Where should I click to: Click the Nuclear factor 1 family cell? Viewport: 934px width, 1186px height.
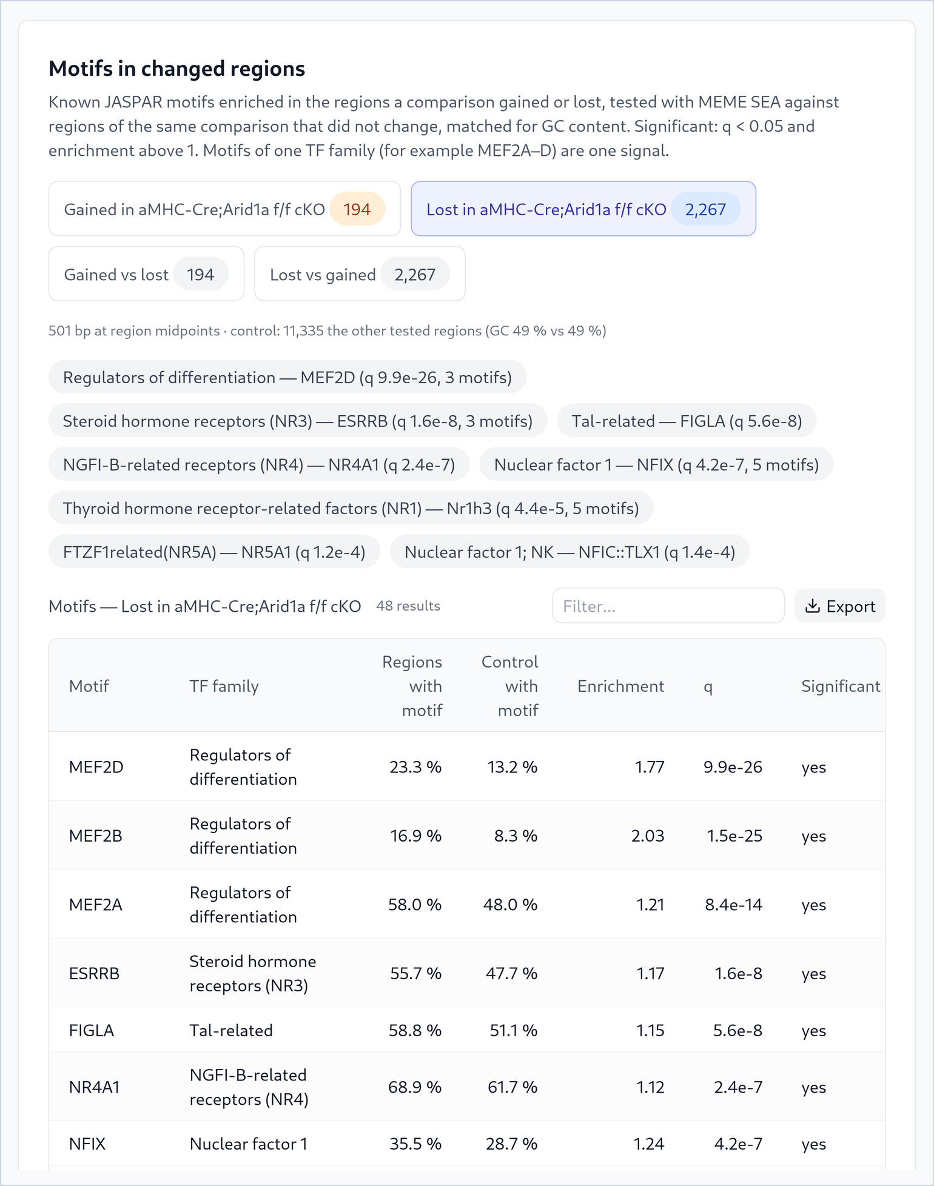point(249,1144)
